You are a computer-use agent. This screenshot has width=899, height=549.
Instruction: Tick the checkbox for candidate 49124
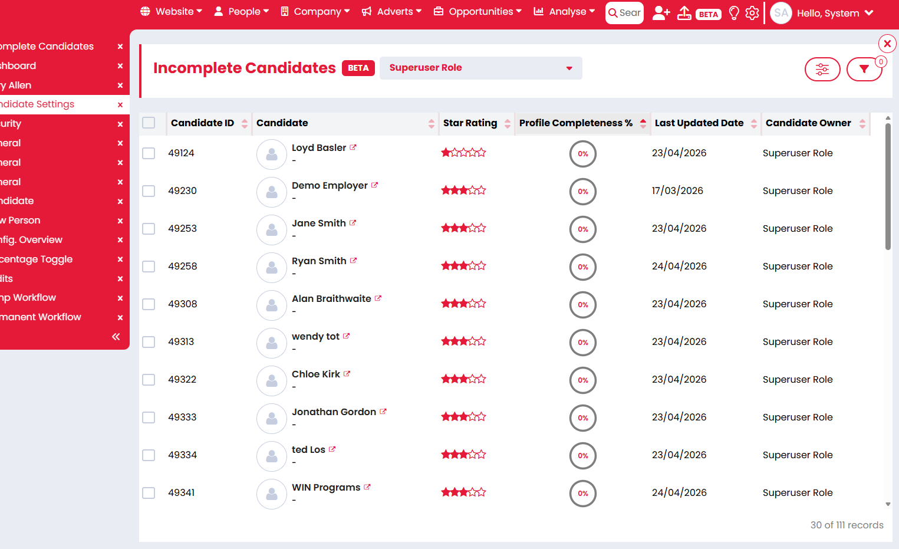click(149, 153)
